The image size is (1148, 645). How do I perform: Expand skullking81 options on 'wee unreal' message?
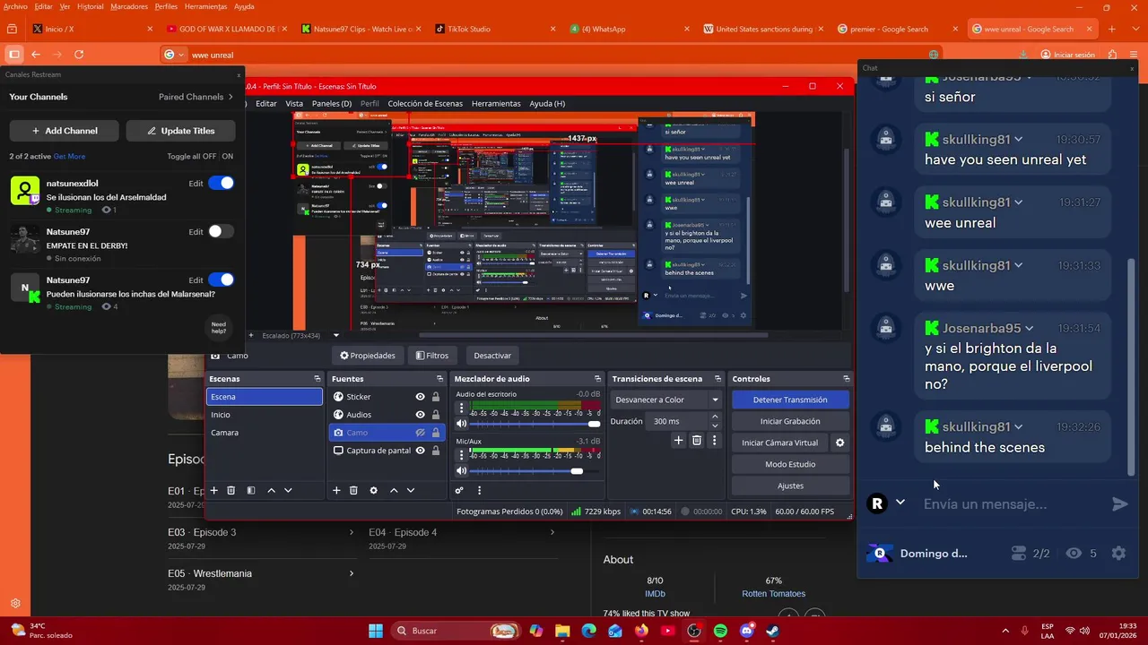(1018, 202)
